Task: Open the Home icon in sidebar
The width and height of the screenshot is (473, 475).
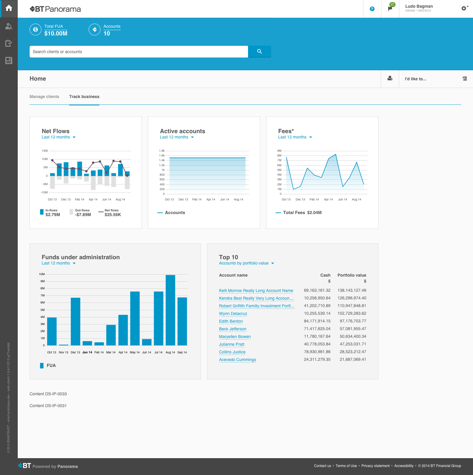Action: pos(9,8)
